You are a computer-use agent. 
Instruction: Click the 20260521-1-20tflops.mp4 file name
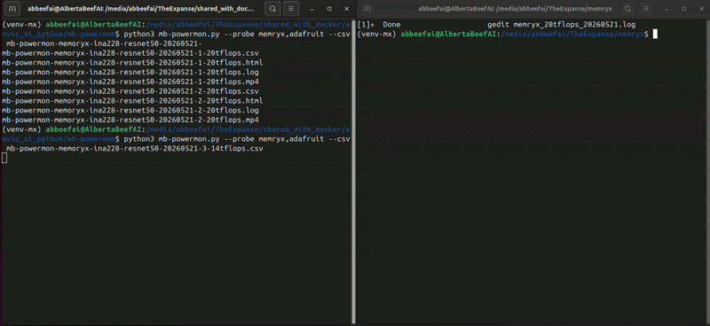[130, 81]
